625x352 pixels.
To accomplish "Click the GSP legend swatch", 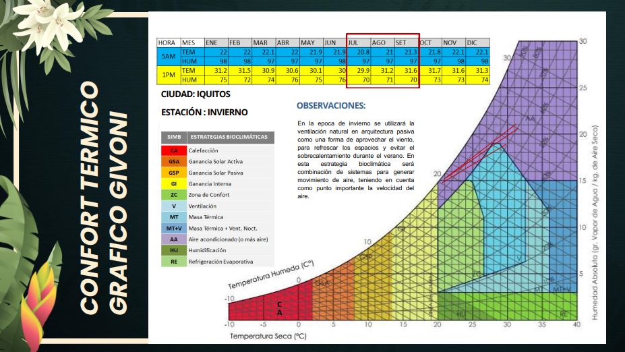I will pyautogui.click(x=174, y=173).
